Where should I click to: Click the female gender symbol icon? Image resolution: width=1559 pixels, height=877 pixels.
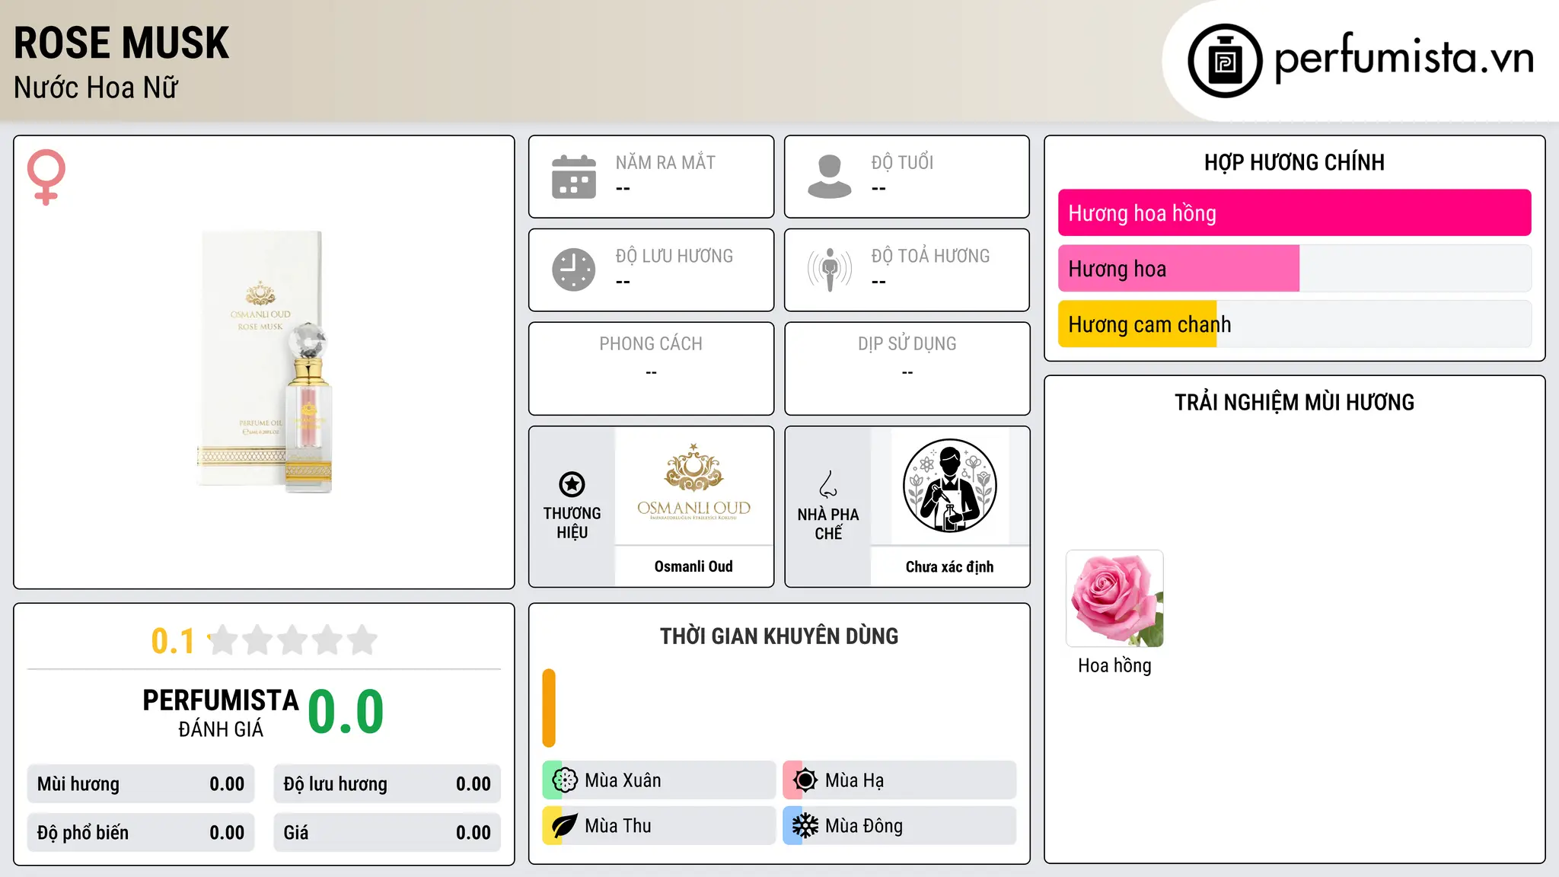click(x=46, y=177)
